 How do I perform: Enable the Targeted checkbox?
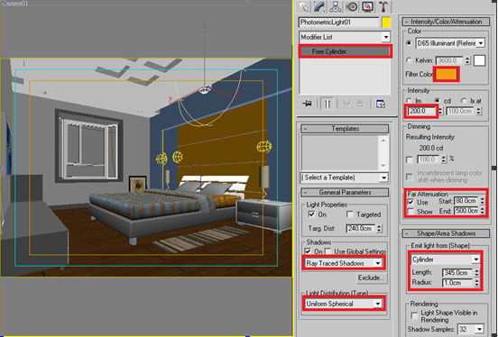click(350, 214)
